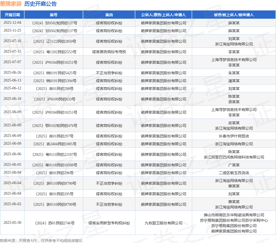
Task: Click the 箭牌家居 title text
Action: [x=11, y=4]
